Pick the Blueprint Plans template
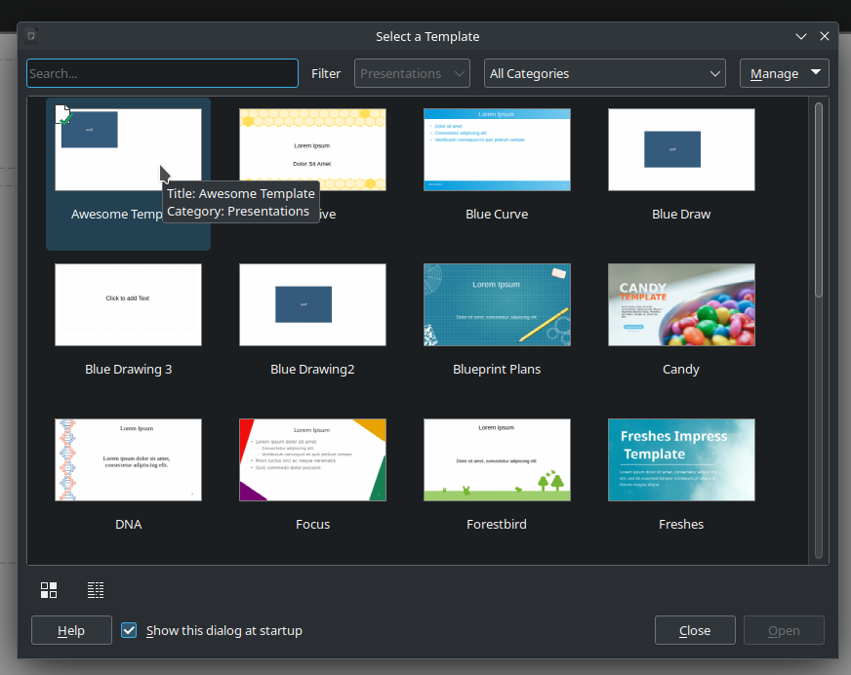851x675 pixels. (497, 304)
